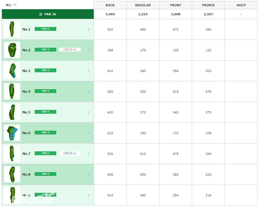Open the No.4 hole name link
The width and height of the screenshot is (259, 207).
27,92
